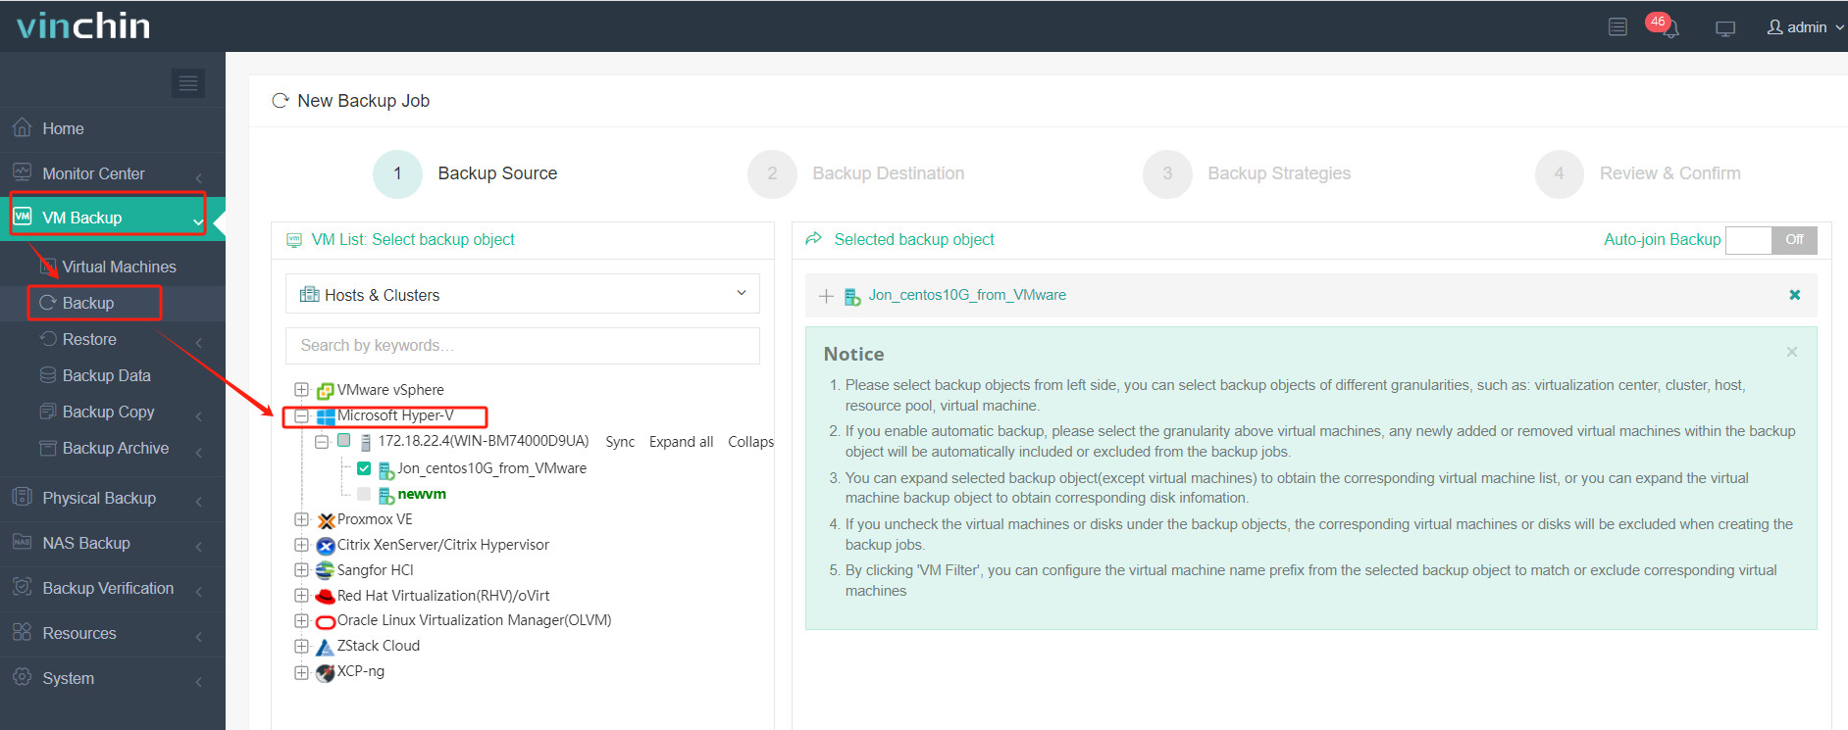Viewport: 1848px width, 730px height.
Task: Expand the XCP-ng tree node
Action: coord(302,672)
